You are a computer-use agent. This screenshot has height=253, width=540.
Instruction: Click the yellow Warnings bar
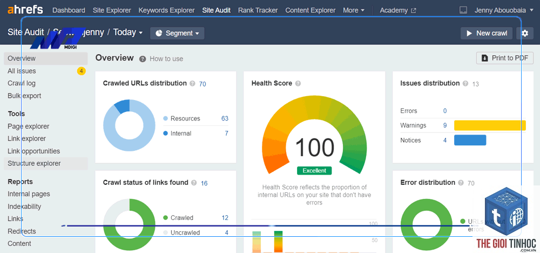click(x=490, y=125)
